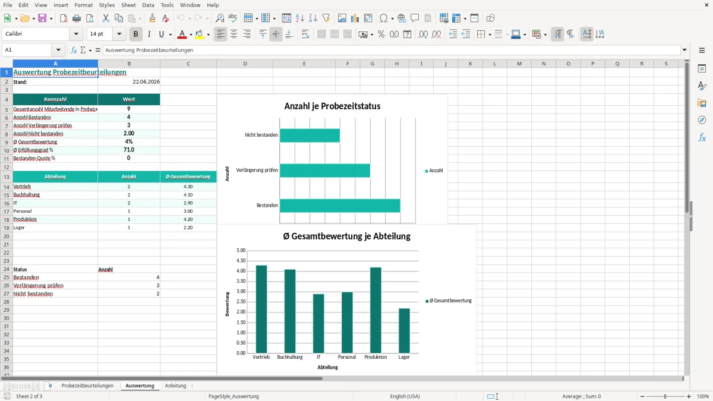Image resolution: width=713 pixels, height=401 pixels.
Task: Insert Image icon
Action: 342,18
